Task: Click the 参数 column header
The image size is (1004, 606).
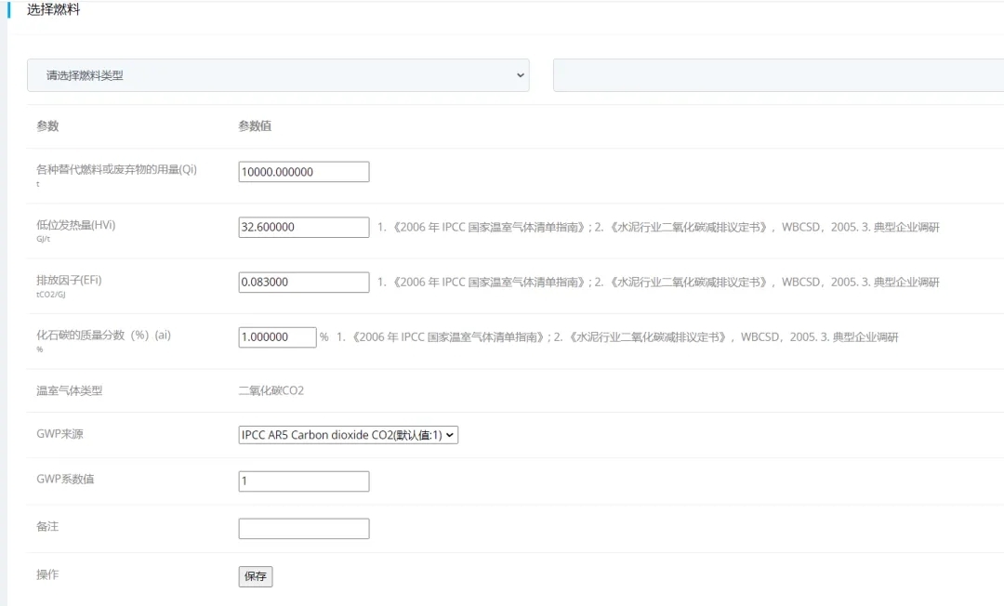Action: point(47,126)
